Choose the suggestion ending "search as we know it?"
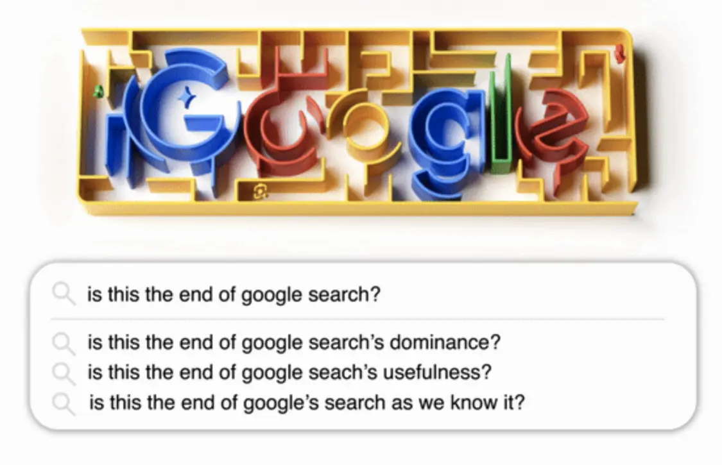 306,403
